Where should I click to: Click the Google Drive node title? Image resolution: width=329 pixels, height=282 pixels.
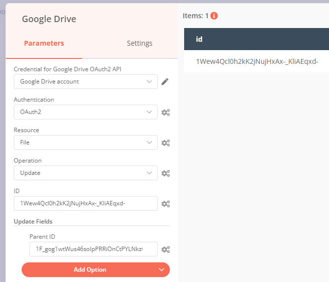coord(49,19)
